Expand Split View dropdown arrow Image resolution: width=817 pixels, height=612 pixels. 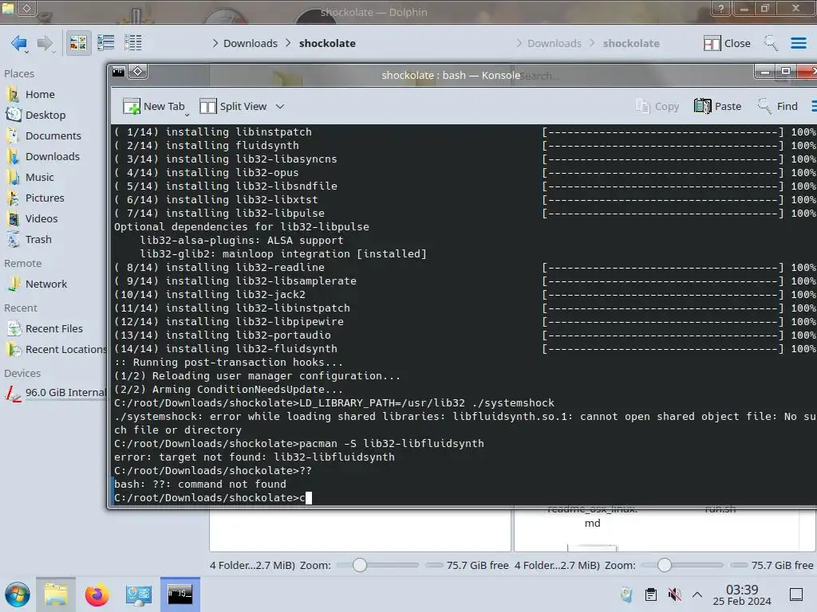[x=280, y=106]
